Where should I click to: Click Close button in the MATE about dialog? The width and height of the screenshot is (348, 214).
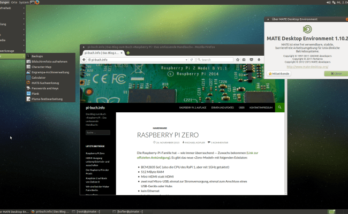click(x=336, y=74)
